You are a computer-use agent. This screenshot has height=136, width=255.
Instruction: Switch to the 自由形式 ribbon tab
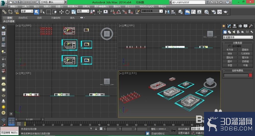tap(23, 18)
